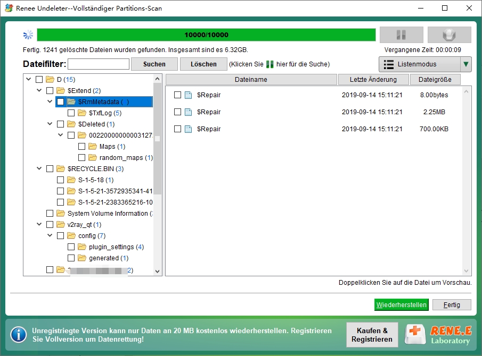Image resolution: width=482 pixels, height=356 pixels.
Task: Click the spinning scan indicator icon
Action: point(28,35)
